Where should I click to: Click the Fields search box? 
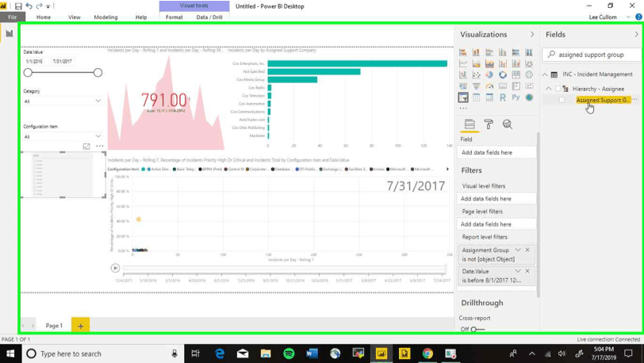point(592,55)
